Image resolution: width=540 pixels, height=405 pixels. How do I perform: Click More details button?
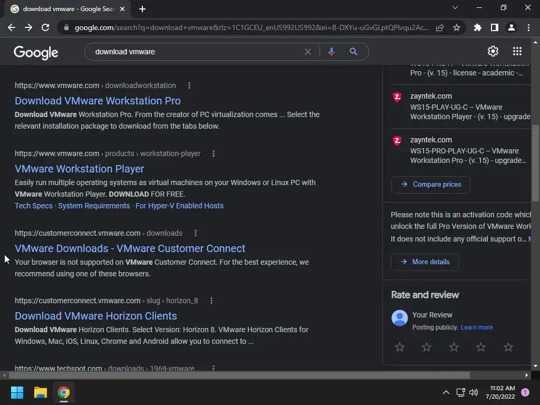point(425,262)
